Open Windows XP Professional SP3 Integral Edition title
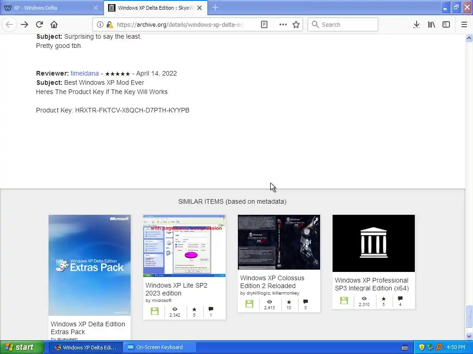Screen dimensions: 473x354 point(372,284)
